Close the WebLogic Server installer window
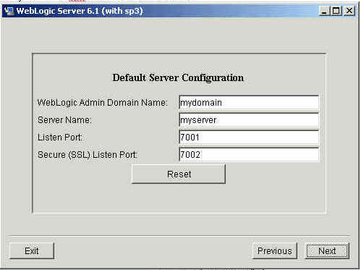Screen dimensions: 361x270 (349, 11)
